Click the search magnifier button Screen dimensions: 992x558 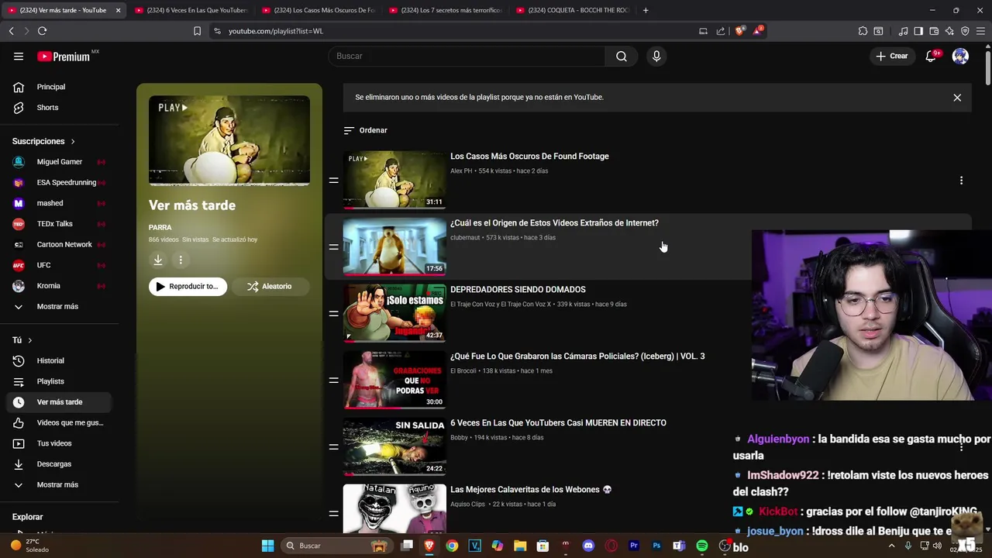pos(622,56)
